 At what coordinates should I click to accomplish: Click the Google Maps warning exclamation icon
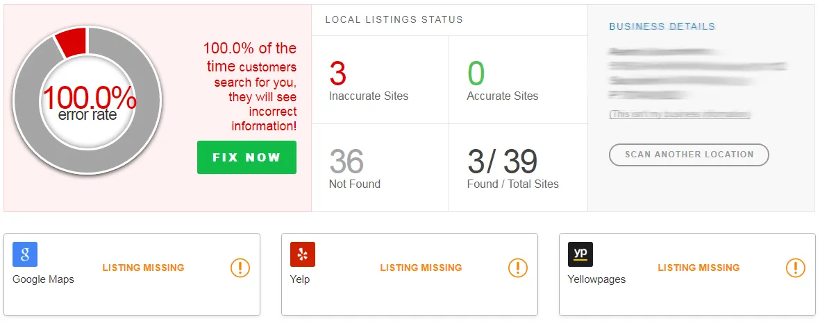(240, 268)
